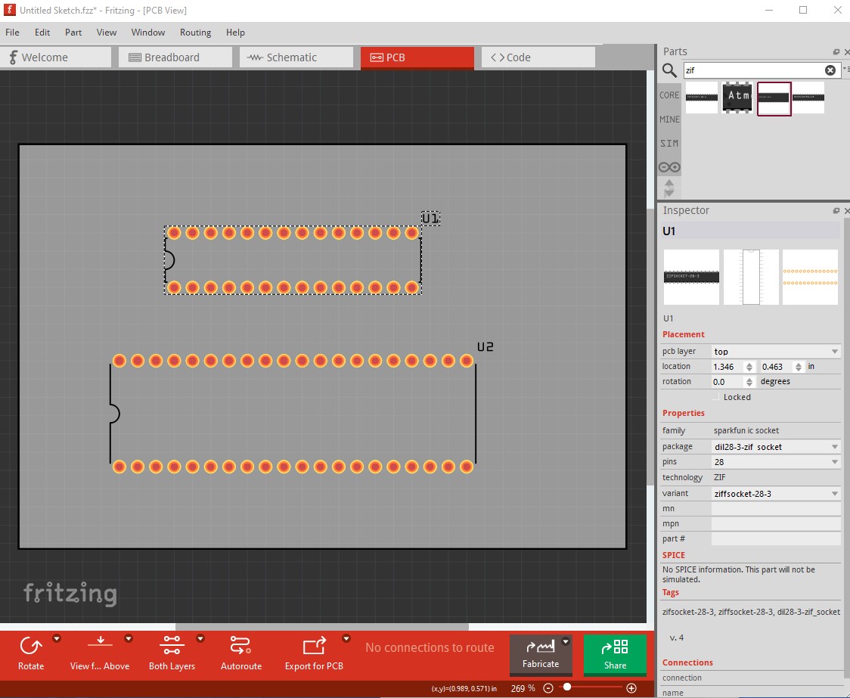
Task: Undock the Inspector panel
Action: click(x=836, y=211)
